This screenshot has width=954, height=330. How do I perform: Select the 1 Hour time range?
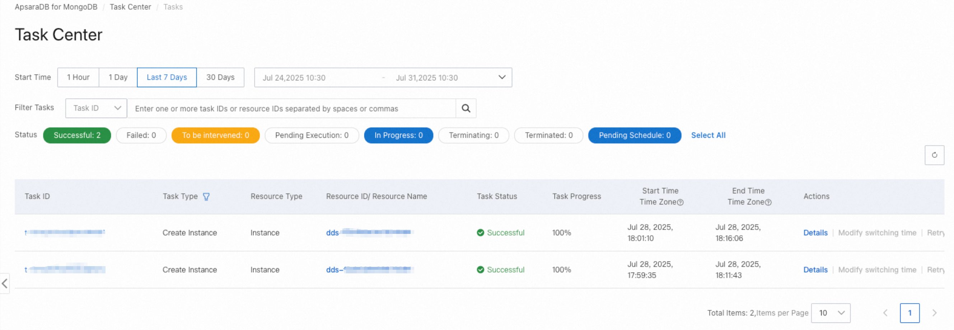pos(78,77)
